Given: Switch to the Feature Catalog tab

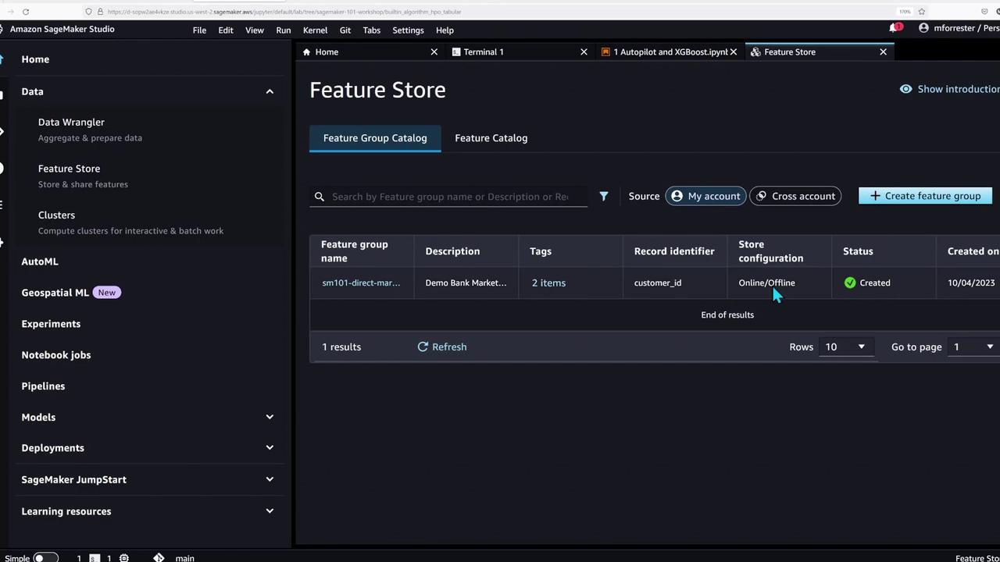Looking at the screenshot, I should click(x=491, y=138).
